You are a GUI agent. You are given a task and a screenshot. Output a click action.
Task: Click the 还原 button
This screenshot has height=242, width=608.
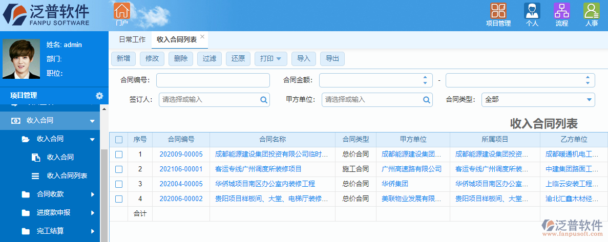[238, 59]
